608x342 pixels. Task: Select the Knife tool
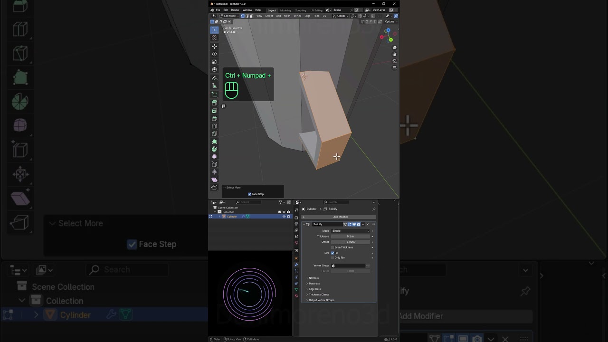(214, 133)
